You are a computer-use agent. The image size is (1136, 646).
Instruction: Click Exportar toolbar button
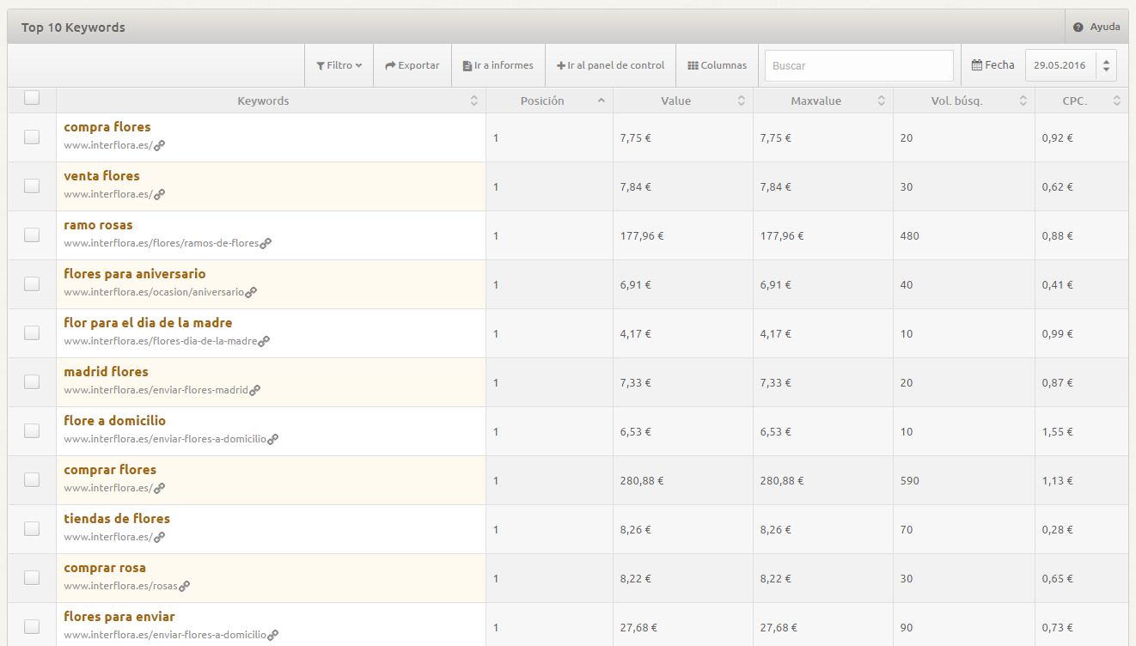tap(412, 65)
